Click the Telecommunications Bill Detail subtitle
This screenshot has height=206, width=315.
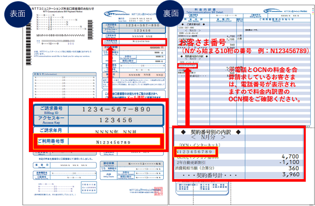tap(205, 12)
